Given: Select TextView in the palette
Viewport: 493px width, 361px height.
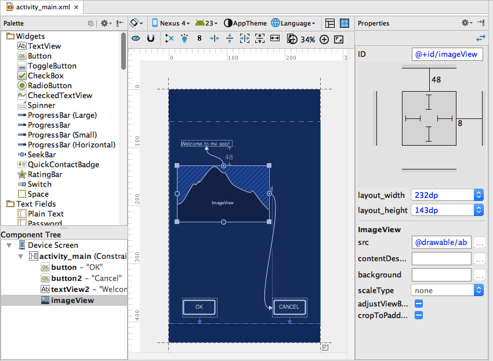Looking at the screenshot, I should point(39,46).
